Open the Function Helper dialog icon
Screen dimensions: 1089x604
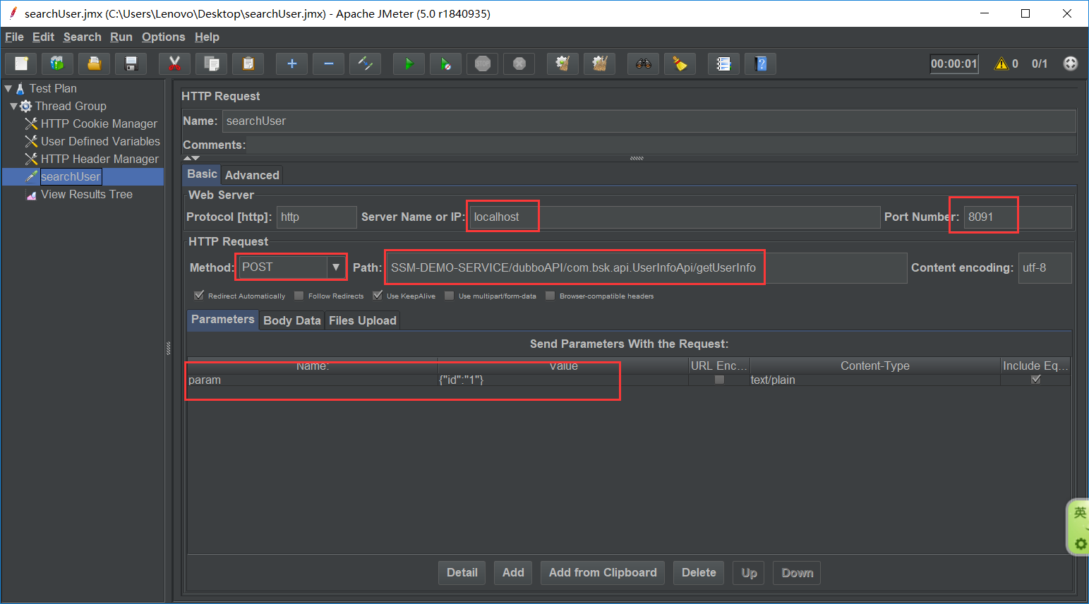click(x=724, y=64)
